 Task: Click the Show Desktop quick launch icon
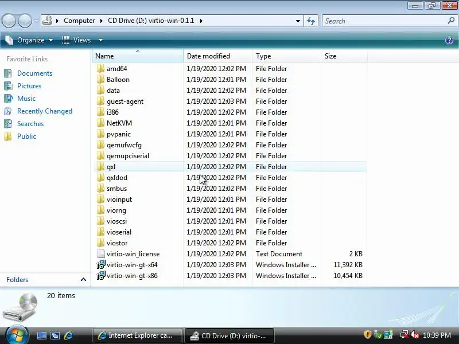41,335
